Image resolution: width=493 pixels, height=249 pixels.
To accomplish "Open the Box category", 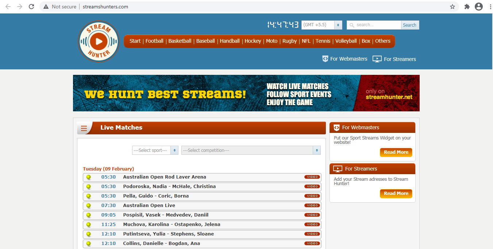I will pos(366,41).
